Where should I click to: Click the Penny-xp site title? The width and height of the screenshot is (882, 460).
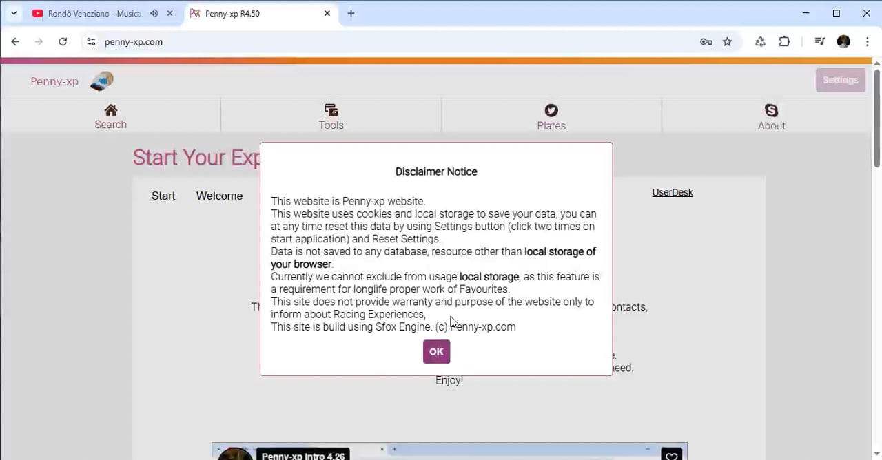54,81
